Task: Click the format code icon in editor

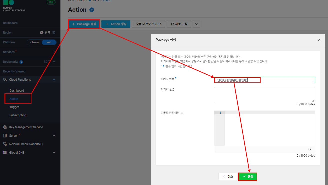Action: click(310, 149)
